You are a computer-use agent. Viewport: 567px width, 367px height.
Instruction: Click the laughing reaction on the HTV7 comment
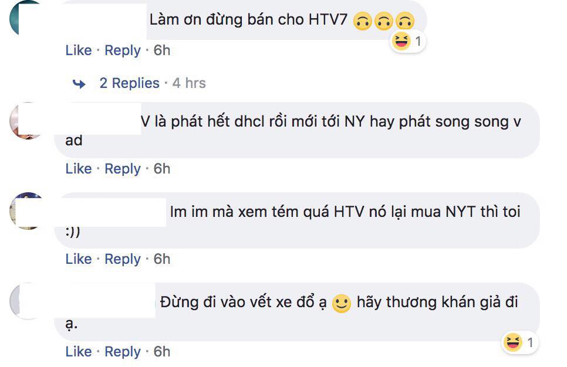click(x=401, y=41)
